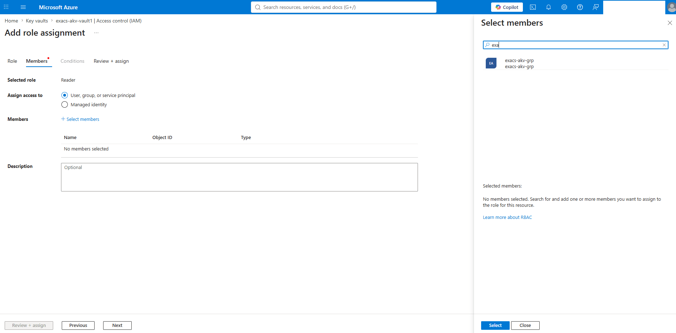Focus the global search resources box
The image size is (676, 333).
coord(343,7)
